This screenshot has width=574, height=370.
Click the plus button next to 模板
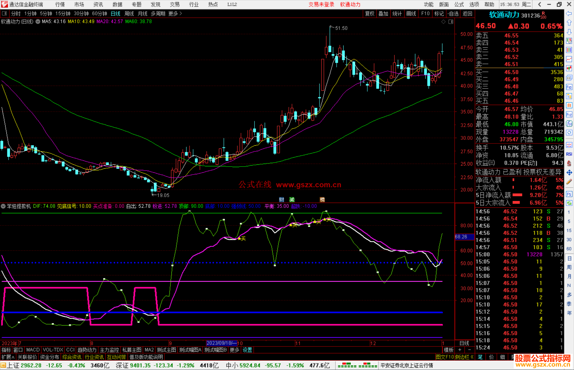460,350
